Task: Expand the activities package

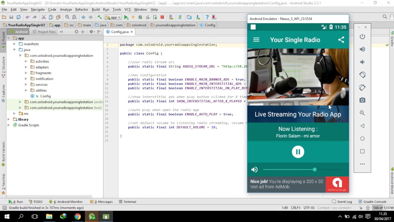Action: [x=26, y=61]
